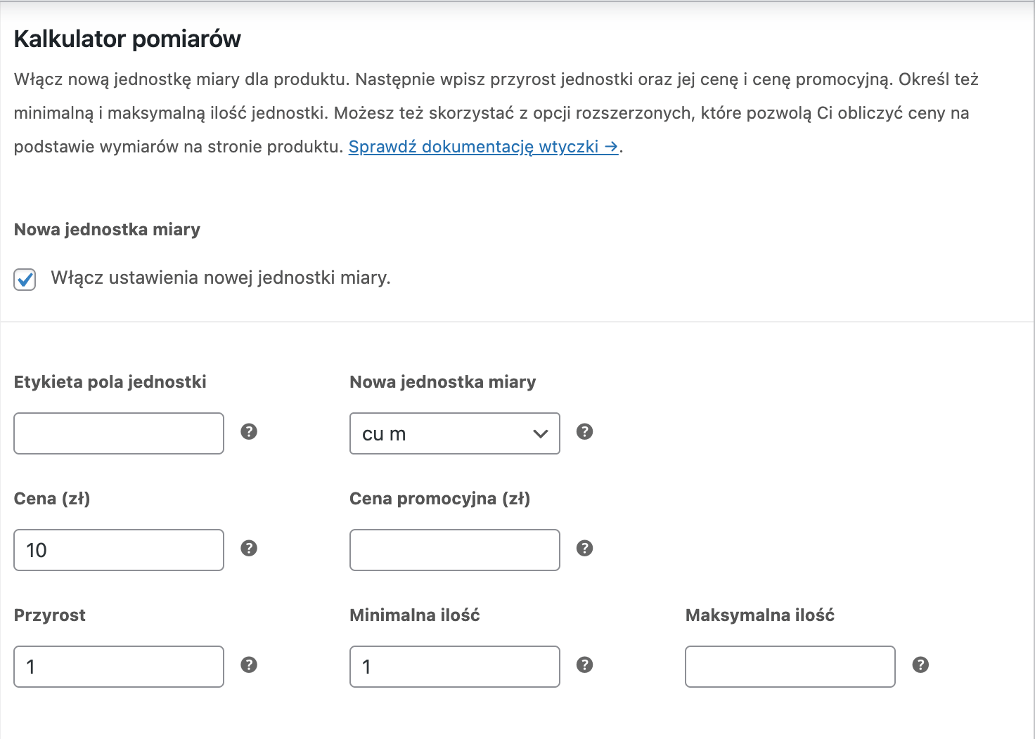Click the 'Etykieta pola jednostki' field label

coord(110,382)
